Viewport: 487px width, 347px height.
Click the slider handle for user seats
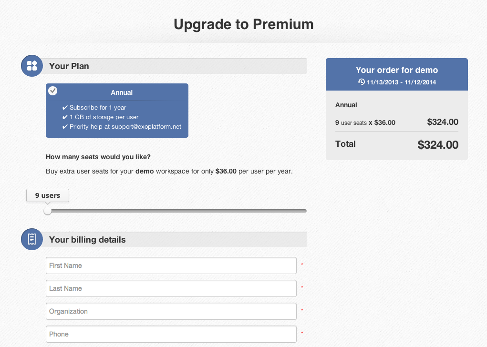pyautogui.click(x=48, y=211)
